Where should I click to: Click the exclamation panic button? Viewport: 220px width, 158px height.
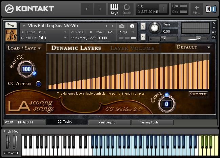[163, 9]
